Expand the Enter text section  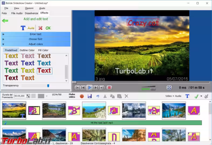36,34
